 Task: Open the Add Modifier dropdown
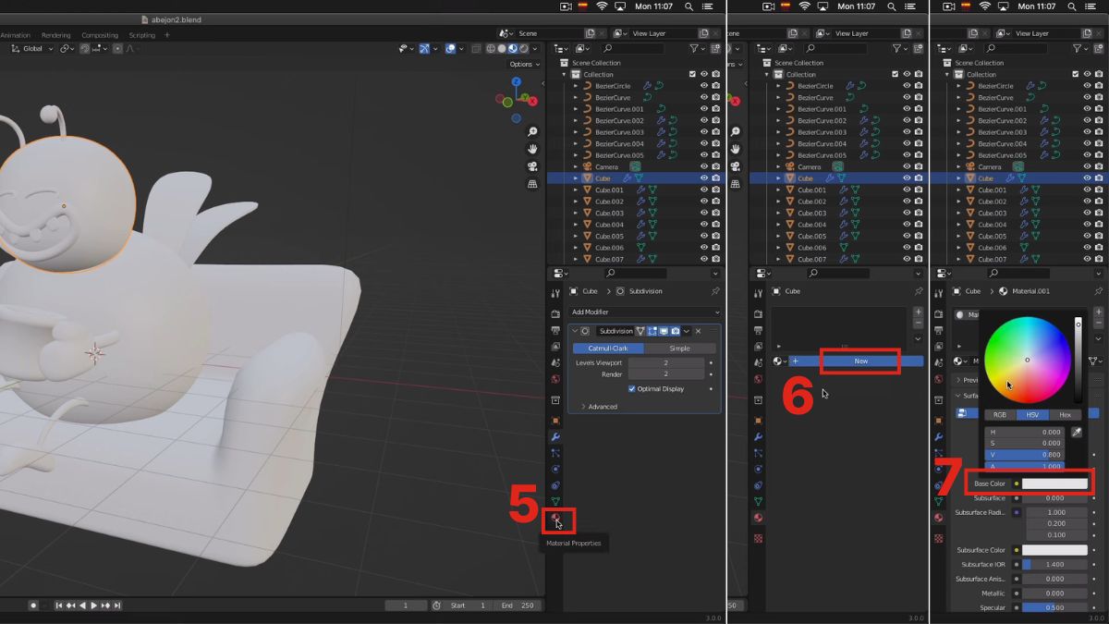tap(644, 312)
